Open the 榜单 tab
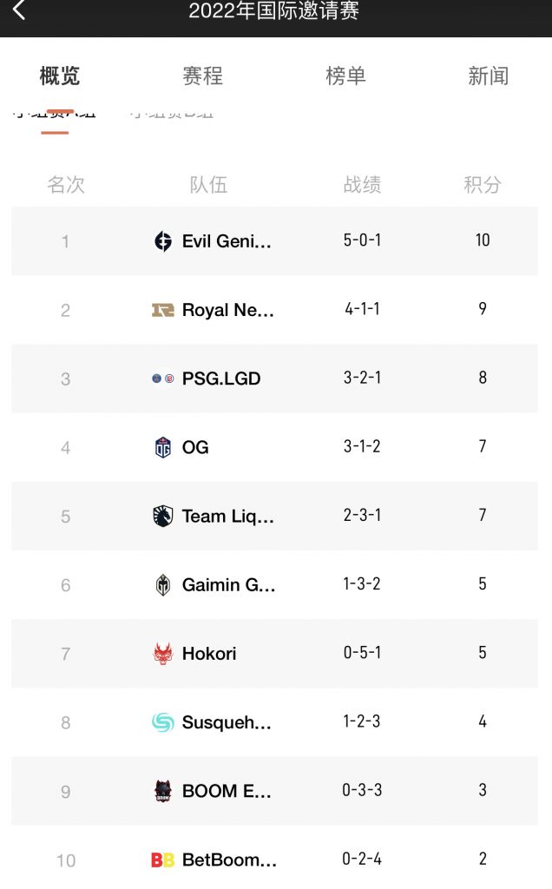The image size is (552, 889). pos(345,76)
